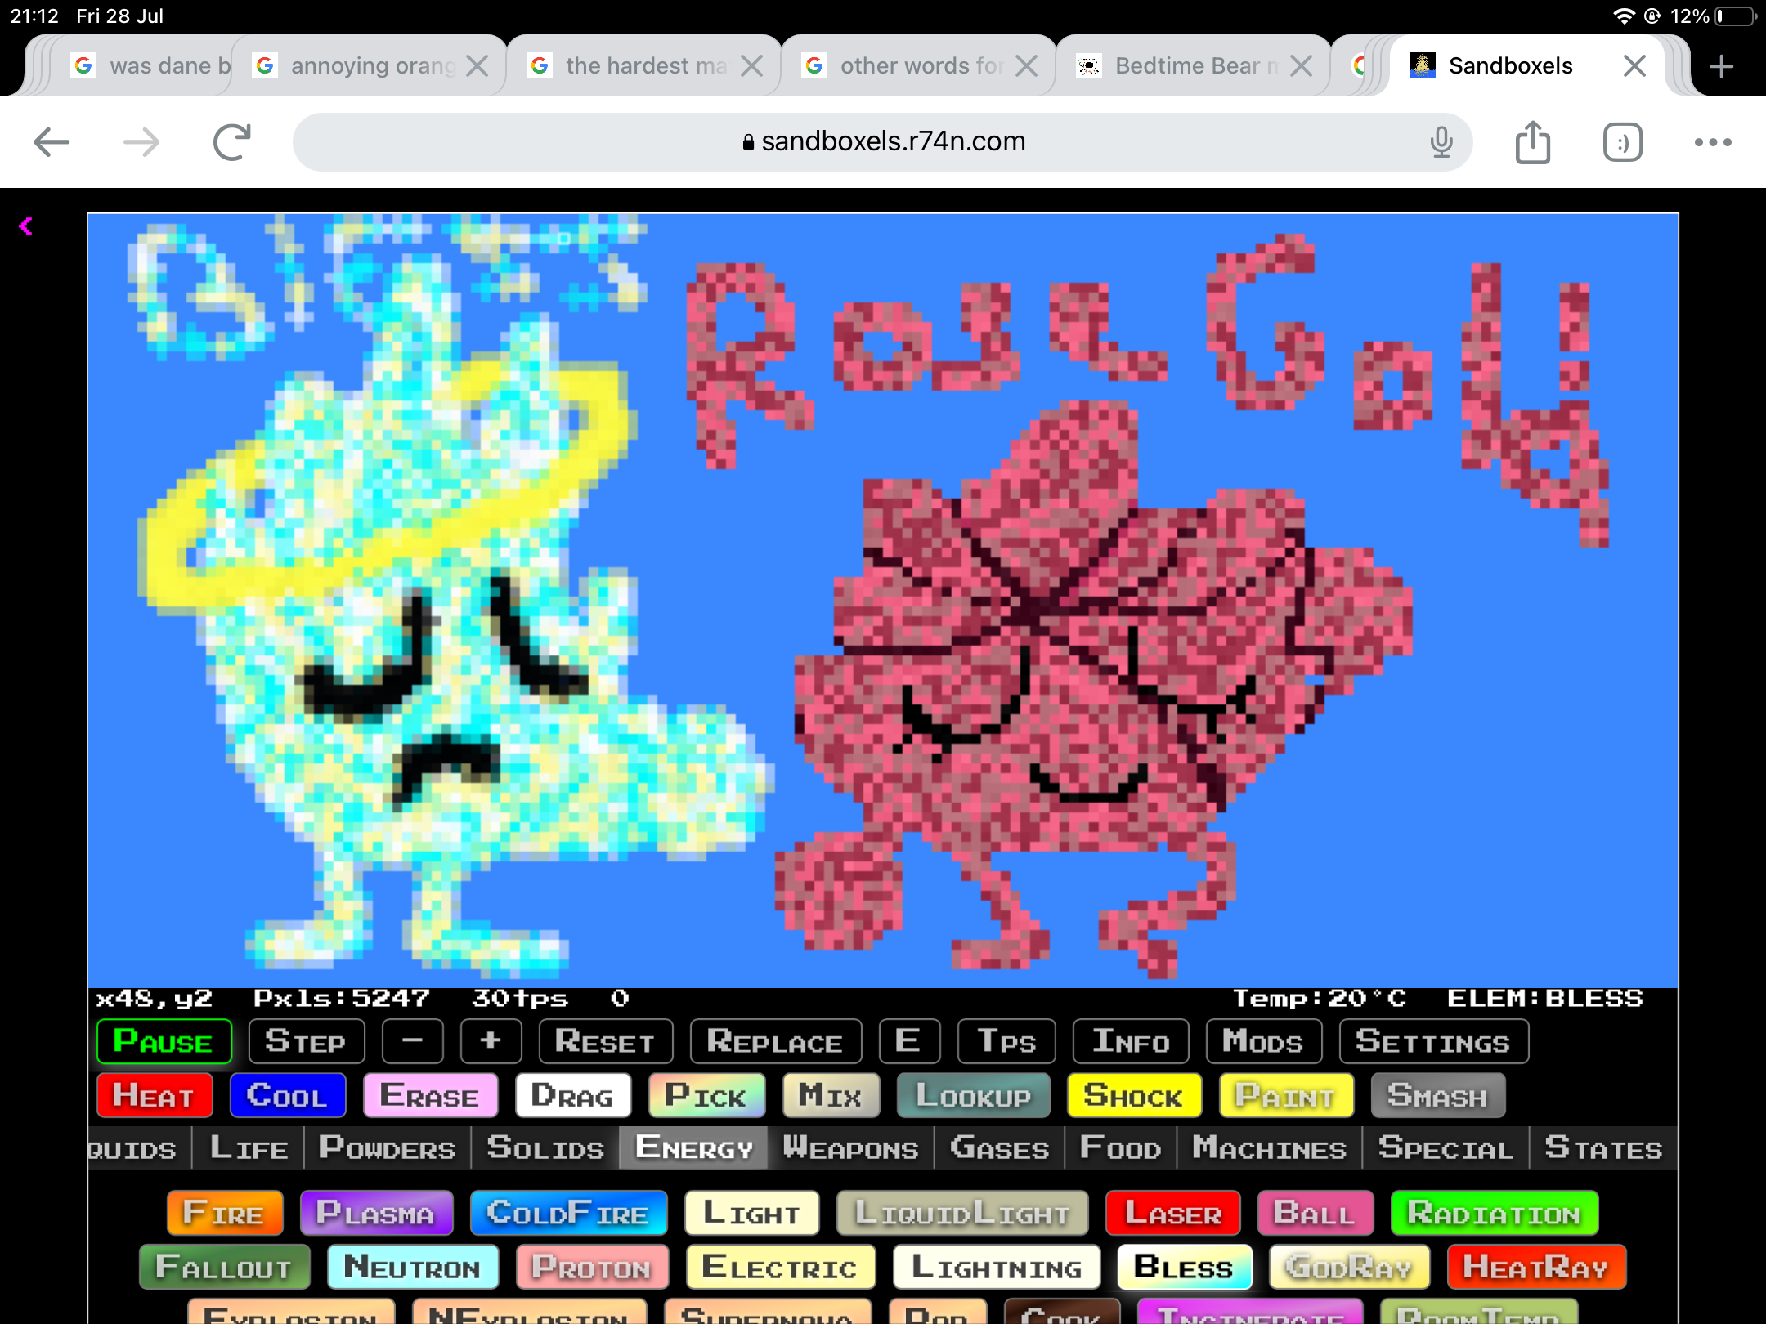Tap the tab switcher icon
Screen dimensions: 1766x1324
[x=1622, y=142]
